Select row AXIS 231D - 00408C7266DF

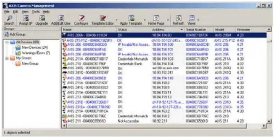[164, 102]
